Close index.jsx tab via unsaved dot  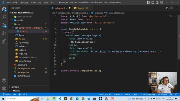[70, 8]
